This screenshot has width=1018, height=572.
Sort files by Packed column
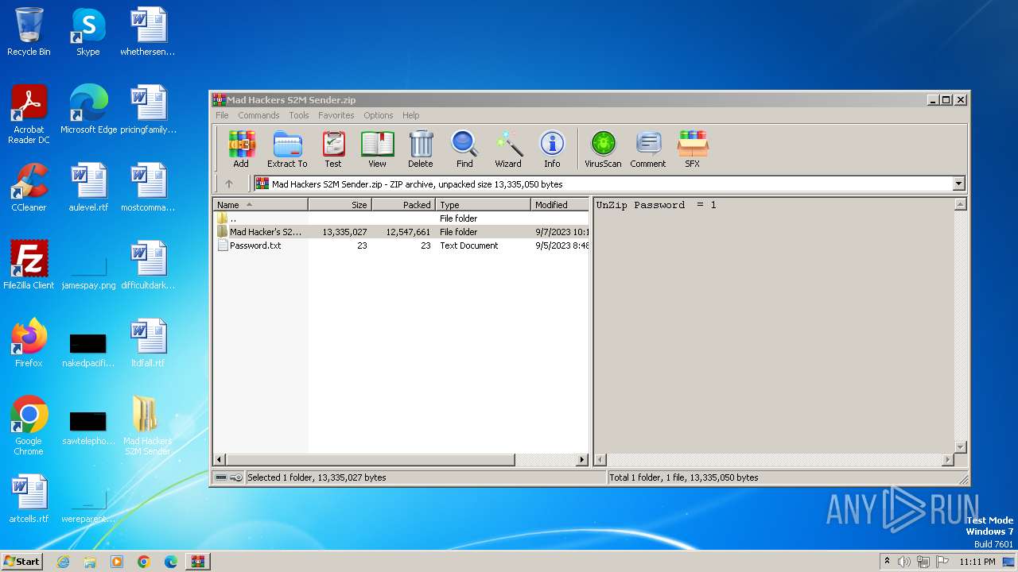coord(403,205)
